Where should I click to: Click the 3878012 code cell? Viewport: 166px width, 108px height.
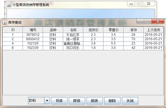(33, 35)
